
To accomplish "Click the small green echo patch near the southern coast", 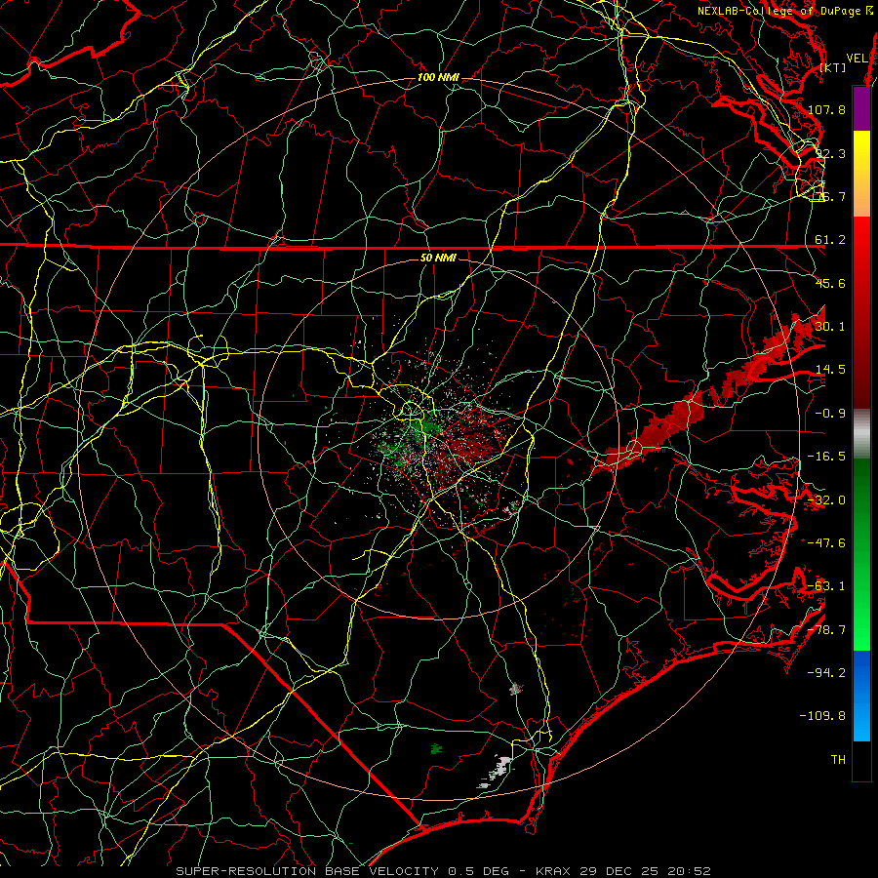I will pyautogui.click(x=436, y=748).
